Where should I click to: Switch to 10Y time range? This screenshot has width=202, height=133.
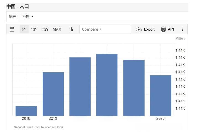point(34,29)
